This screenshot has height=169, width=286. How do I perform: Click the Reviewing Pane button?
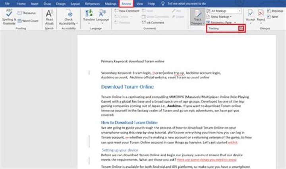coord(219,23)
